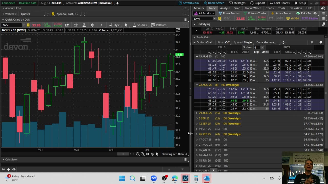The image size is (328, 184).
Task: Open chart settings gear in quick chart
Action: pos(92,25)
